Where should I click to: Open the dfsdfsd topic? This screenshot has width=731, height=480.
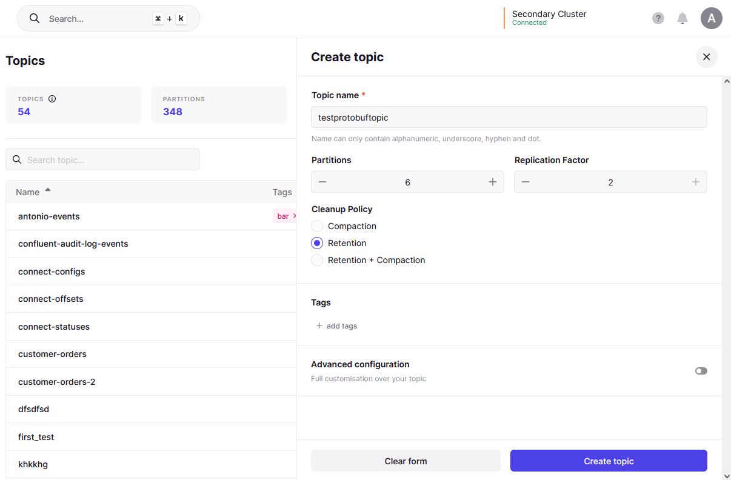point(33,409)
